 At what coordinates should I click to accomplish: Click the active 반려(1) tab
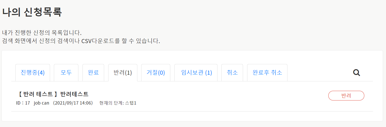[x=123, y=73]
